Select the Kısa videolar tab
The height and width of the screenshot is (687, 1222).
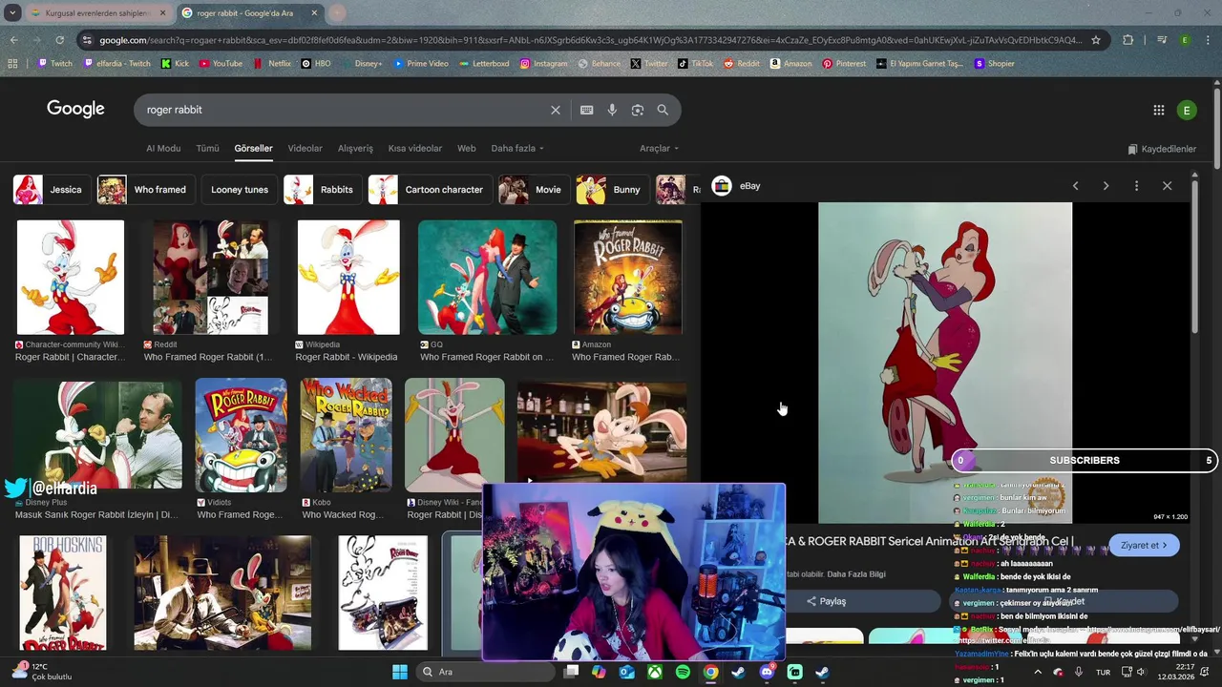pos(415,149)
